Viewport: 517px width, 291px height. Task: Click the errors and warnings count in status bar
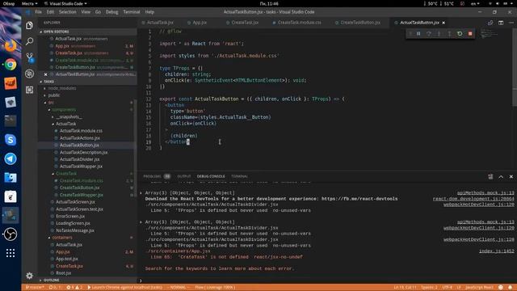[74, 288]
